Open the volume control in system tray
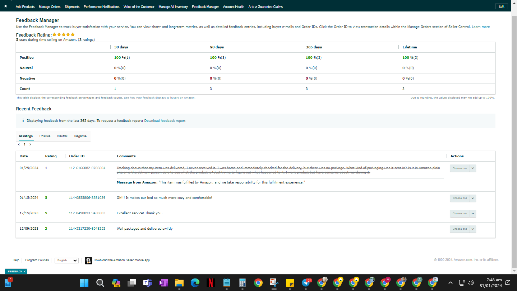The width and height of the screenshot is (517, 291). [471, 283]
